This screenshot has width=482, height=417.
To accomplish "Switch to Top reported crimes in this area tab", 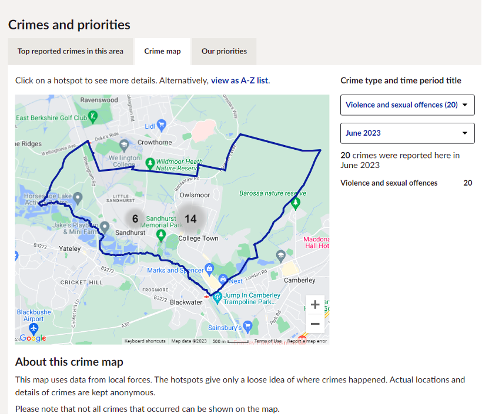I will point(71,51).
